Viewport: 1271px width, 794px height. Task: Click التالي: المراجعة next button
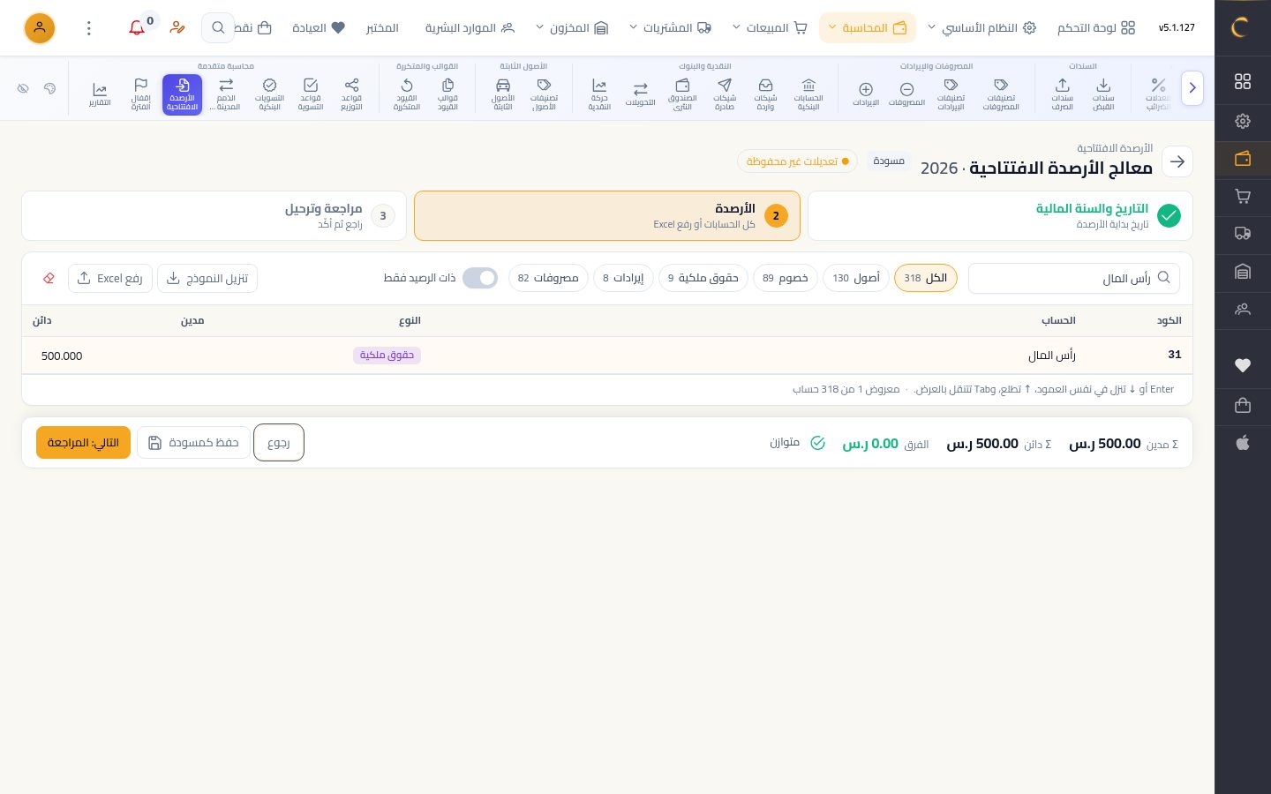click(x=83, y=443)
